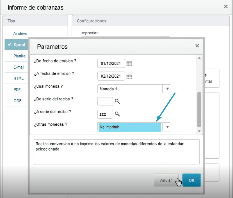
Task: Select Archivo report type
Action: tap(20, 34)
